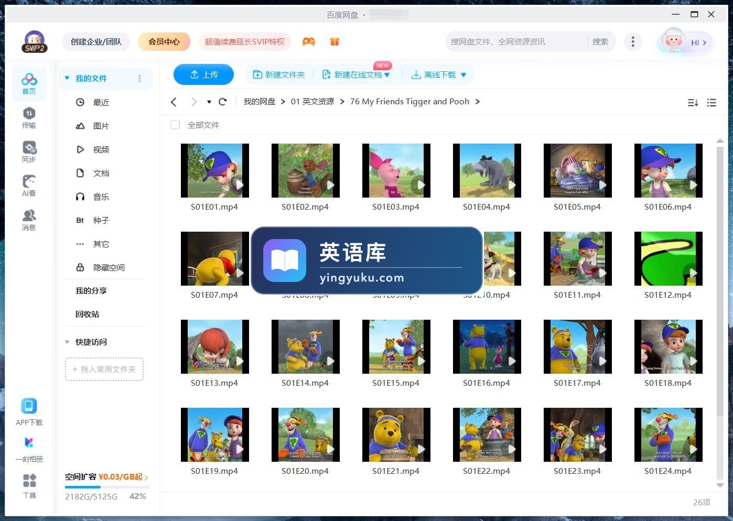
Task: Click 创建企业/团队 button
Action: tap(96, 41)
